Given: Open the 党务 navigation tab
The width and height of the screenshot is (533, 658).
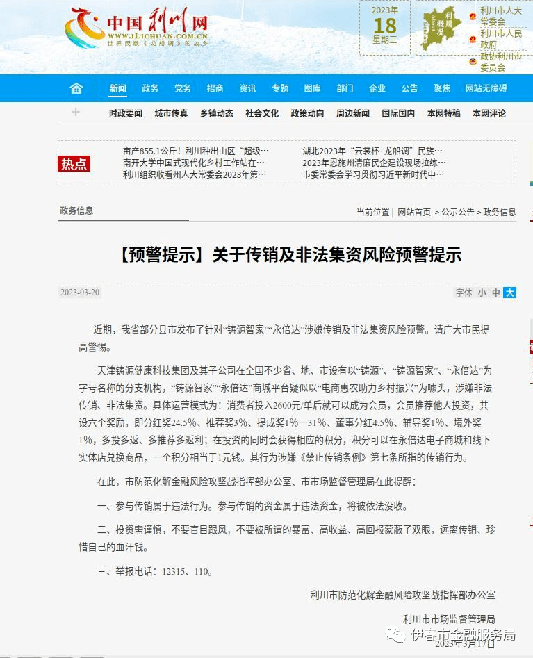Looking at the screenshot, I should (x=183, y=88).
